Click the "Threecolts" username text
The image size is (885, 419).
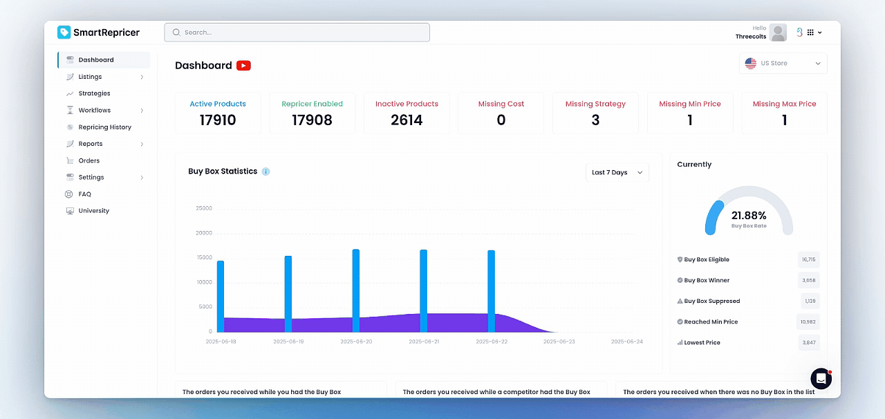click(750, 37)
